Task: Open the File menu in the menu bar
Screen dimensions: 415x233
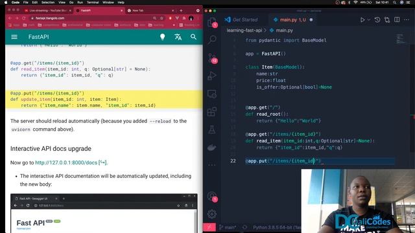Action: (26, 3)
